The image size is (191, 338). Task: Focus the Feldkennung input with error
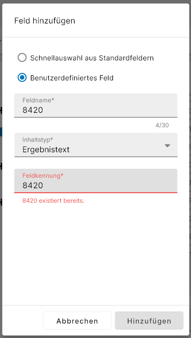coord(96,181)
